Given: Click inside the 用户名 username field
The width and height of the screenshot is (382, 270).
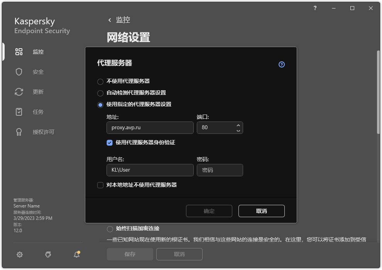Looking at the screenshot, I should tap(150, 170).
